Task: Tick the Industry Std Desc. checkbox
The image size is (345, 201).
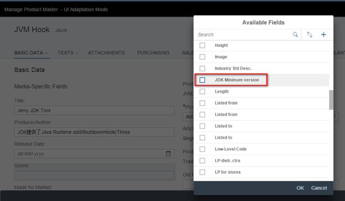Action: tap(202, 68)
